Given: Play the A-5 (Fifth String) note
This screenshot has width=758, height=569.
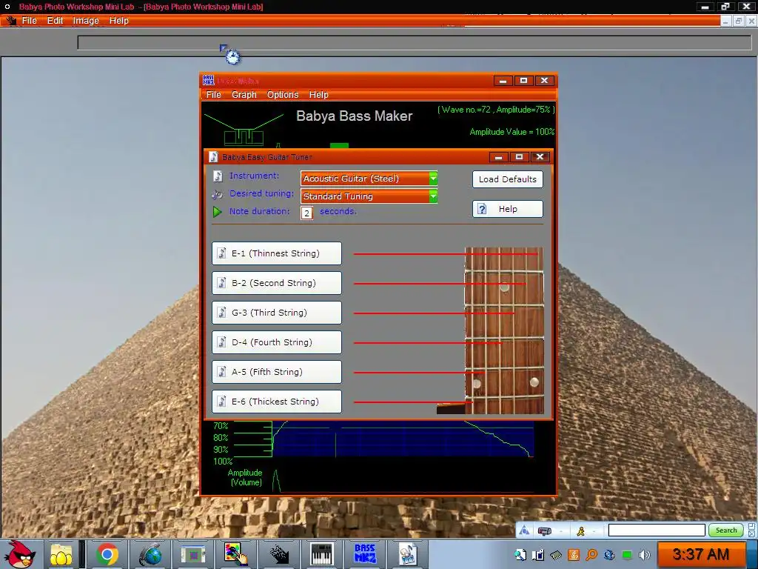Looking at the screenshot, I should (277, 372).
